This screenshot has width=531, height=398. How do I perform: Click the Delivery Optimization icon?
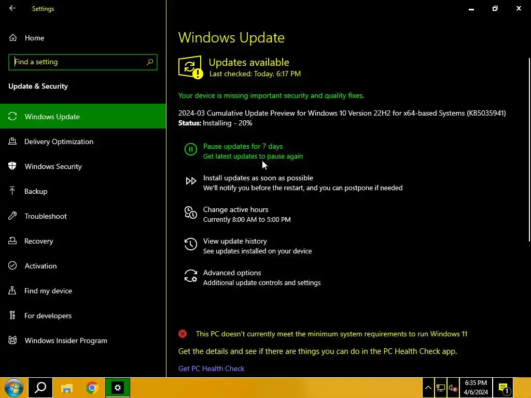(12, 141)
